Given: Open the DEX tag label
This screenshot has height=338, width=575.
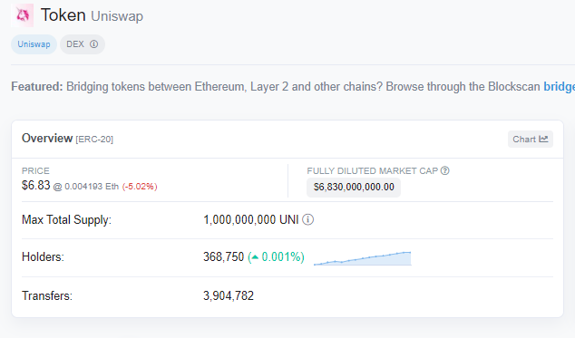Looking at the screenshot, I should 83,44.
